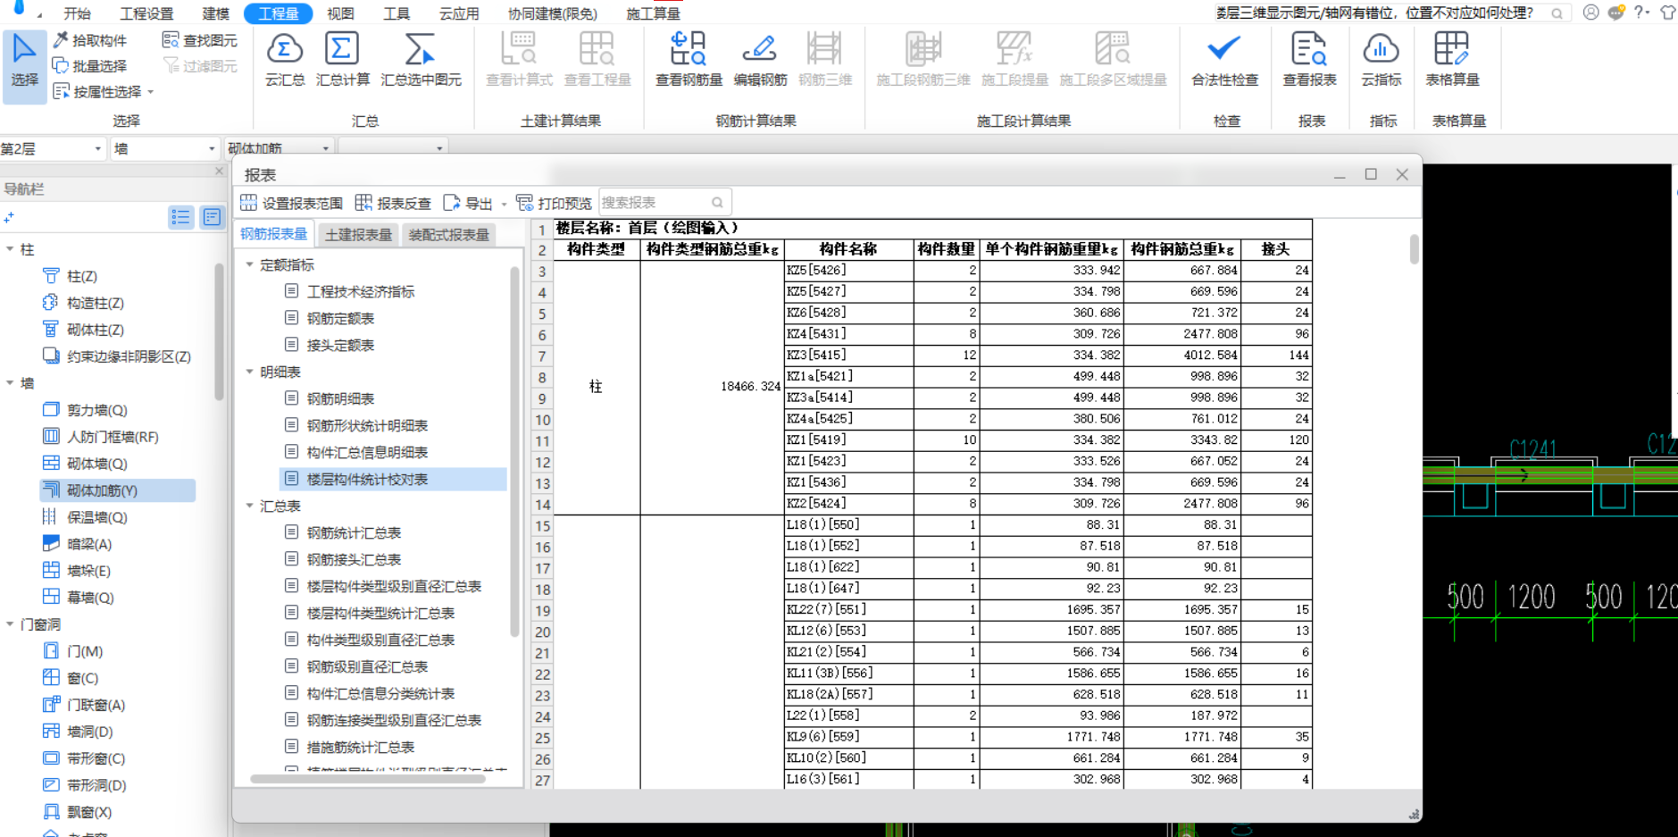Click the help question mark icon

pos(1640,13)
